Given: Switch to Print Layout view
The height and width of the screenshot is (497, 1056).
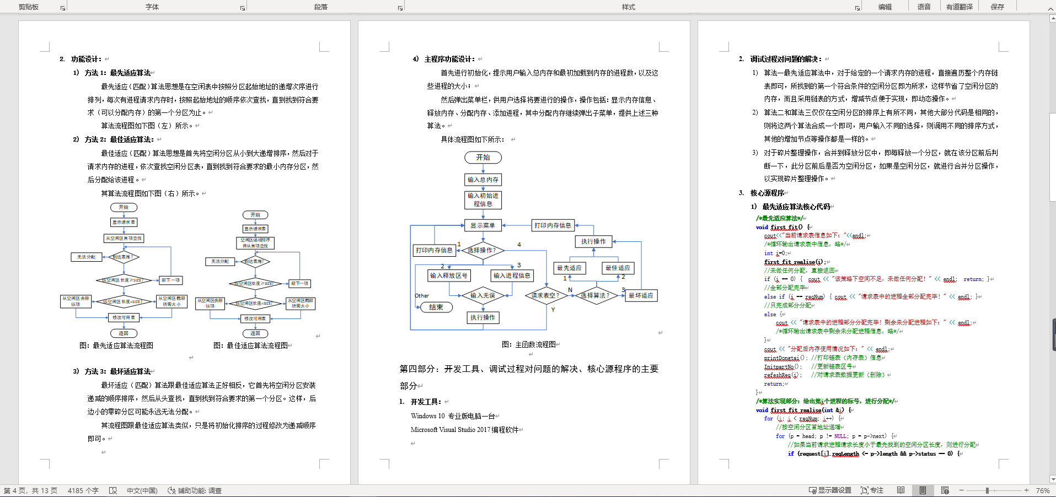Looking at the screenshot, I should point(923,490).
